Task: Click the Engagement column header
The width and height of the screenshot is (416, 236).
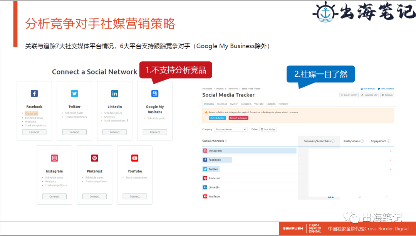Action: 379,141
